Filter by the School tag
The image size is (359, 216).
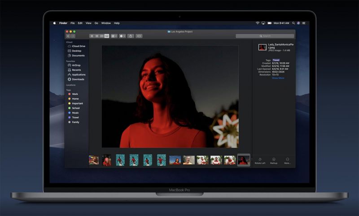[74, 108]
